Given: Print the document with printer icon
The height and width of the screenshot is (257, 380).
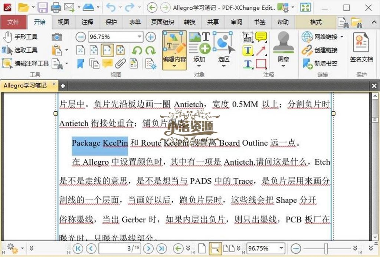Looking at the screenshot, I should [x=56, y=7].
